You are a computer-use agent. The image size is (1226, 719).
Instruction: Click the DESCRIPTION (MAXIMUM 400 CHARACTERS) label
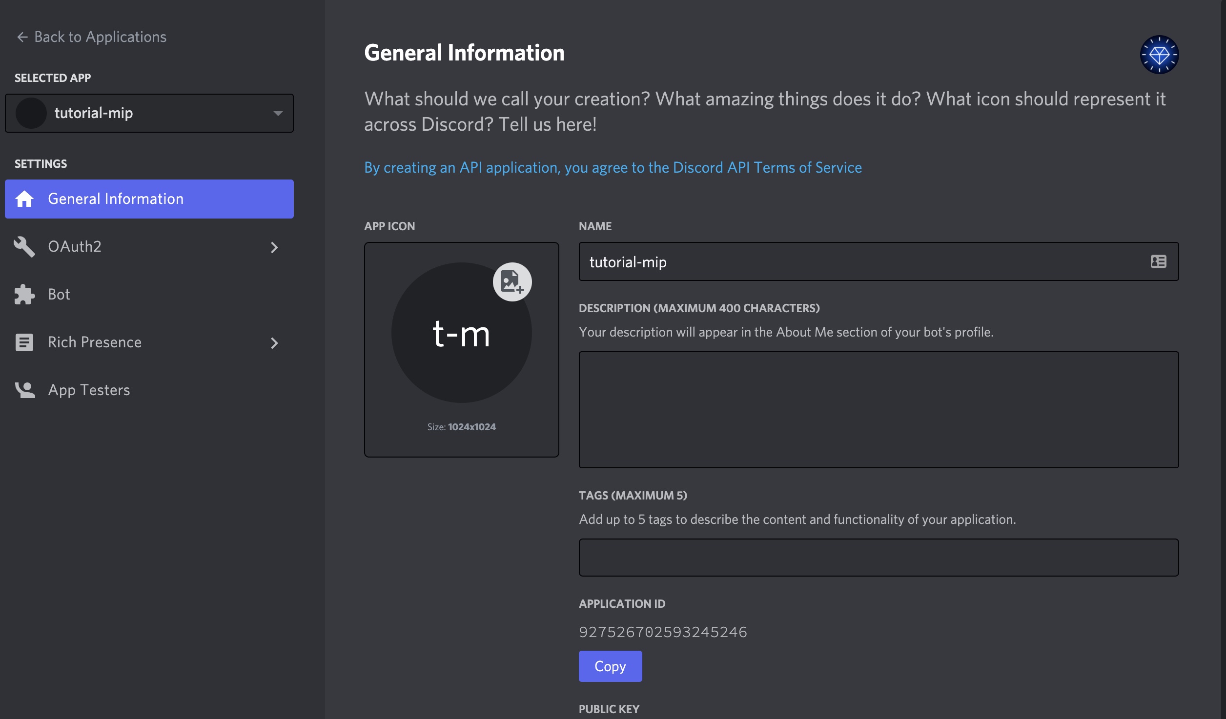[699, 308]
